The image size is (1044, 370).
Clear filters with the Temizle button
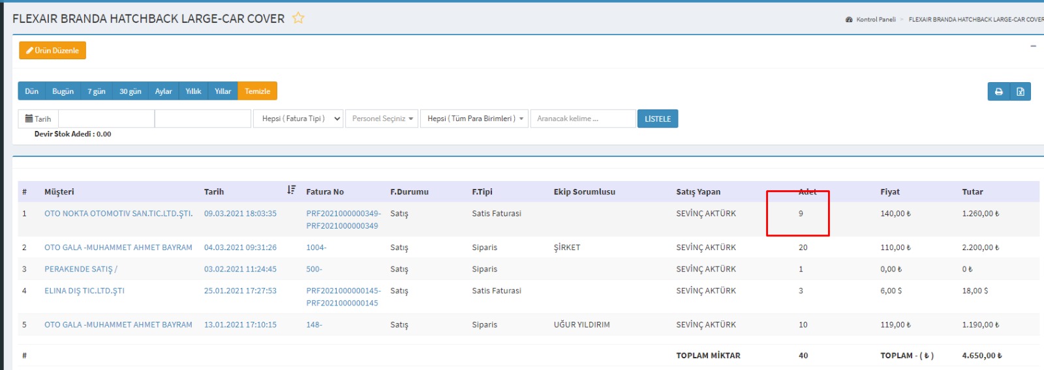coord(257,91)
